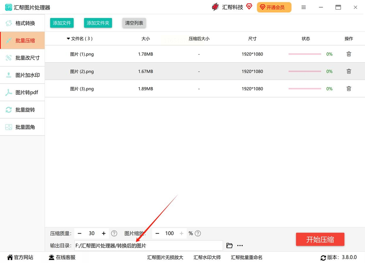This screenshot has height=263, width=365.
Task: Click the 状态 column header
Action: point(306,39)
